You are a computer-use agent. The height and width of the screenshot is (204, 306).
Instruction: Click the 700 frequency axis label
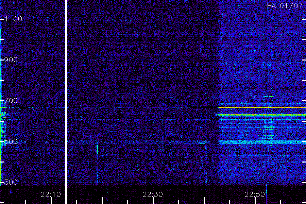pyautogui.click(x=11, y=101)
